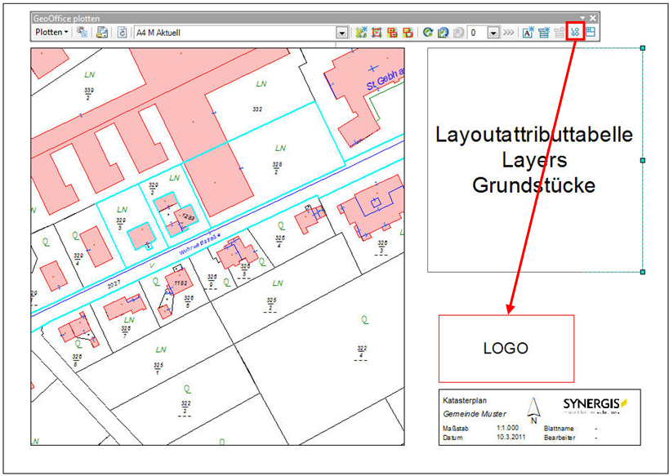Click the globe refresh icon in toolbar

click(442, 33)
